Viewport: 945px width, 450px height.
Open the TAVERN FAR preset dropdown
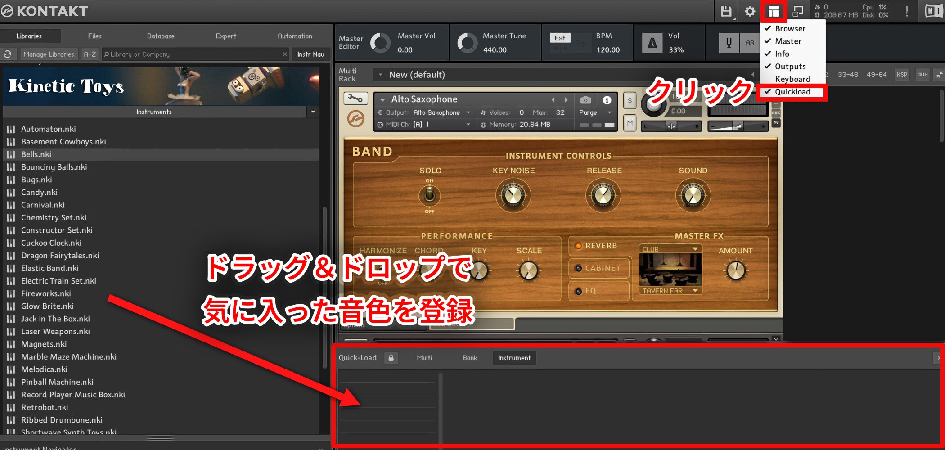(x=670, y=291)
